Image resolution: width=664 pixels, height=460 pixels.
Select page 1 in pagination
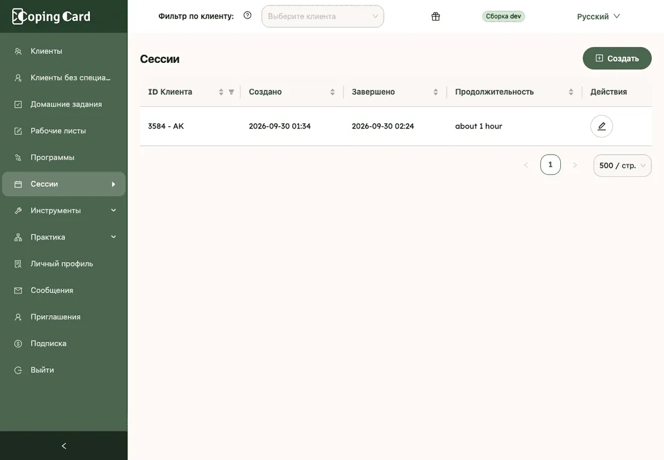(x=551, y=165)
